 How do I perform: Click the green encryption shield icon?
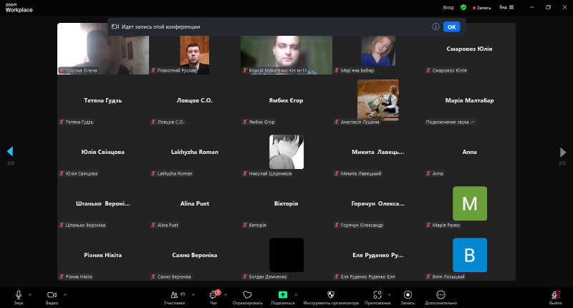[x=463, y=7]
